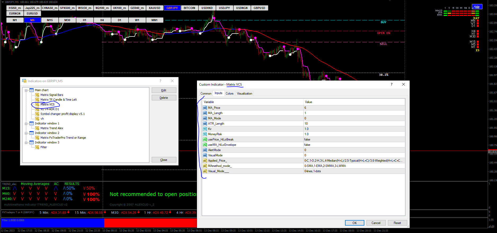Click the Variable column header

253,102
